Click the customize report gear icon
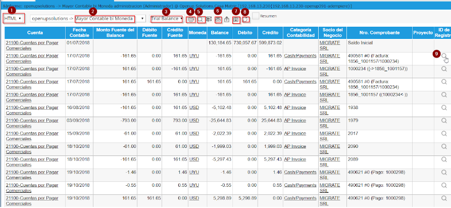 pyautogui.click(x=191, y=19)
